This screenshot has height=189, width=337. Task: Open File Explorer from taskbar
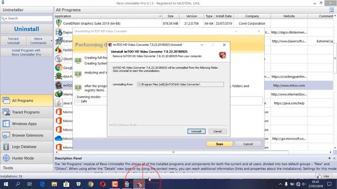click(54, 184)
